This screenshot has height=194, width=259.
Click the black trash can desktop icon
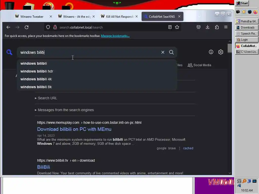tap(9, 6)
